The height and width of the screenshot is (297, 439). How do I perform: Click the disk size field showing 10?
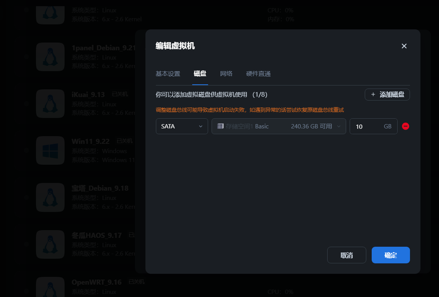pyautogui.click(x=374, y=126)
